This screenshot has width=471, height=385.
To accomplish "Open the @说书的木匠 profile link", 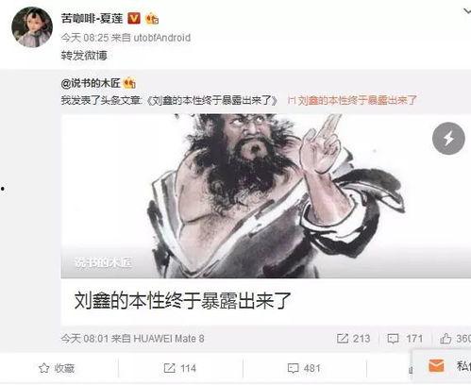I will [91, 83].
